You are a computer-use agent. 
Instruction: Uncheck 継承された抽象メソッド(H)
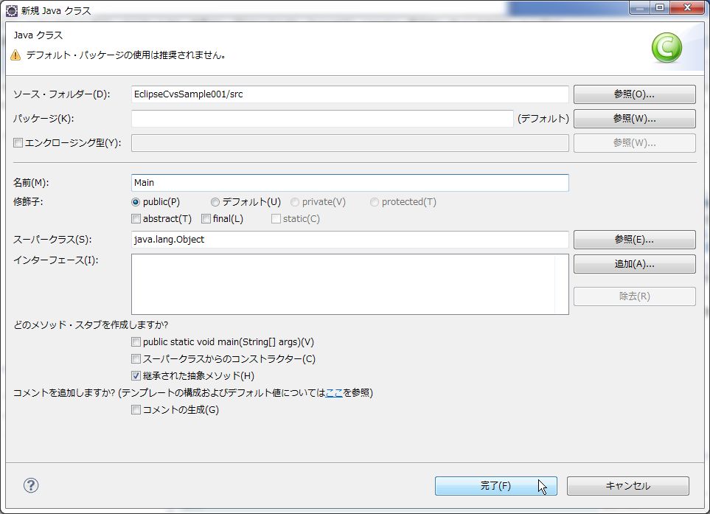point(136,376)
